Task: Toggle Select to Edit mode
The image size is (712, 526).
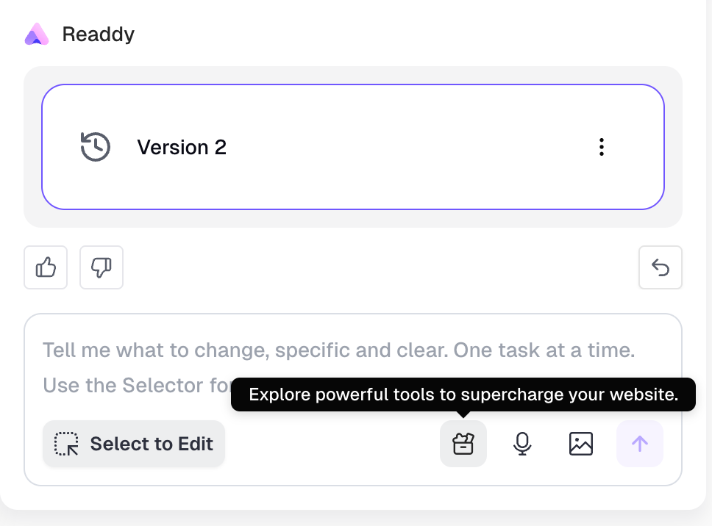Action: [134, 444]
